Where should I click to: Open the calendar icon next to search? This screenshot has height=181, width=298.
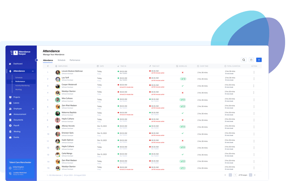pos(251,60)
